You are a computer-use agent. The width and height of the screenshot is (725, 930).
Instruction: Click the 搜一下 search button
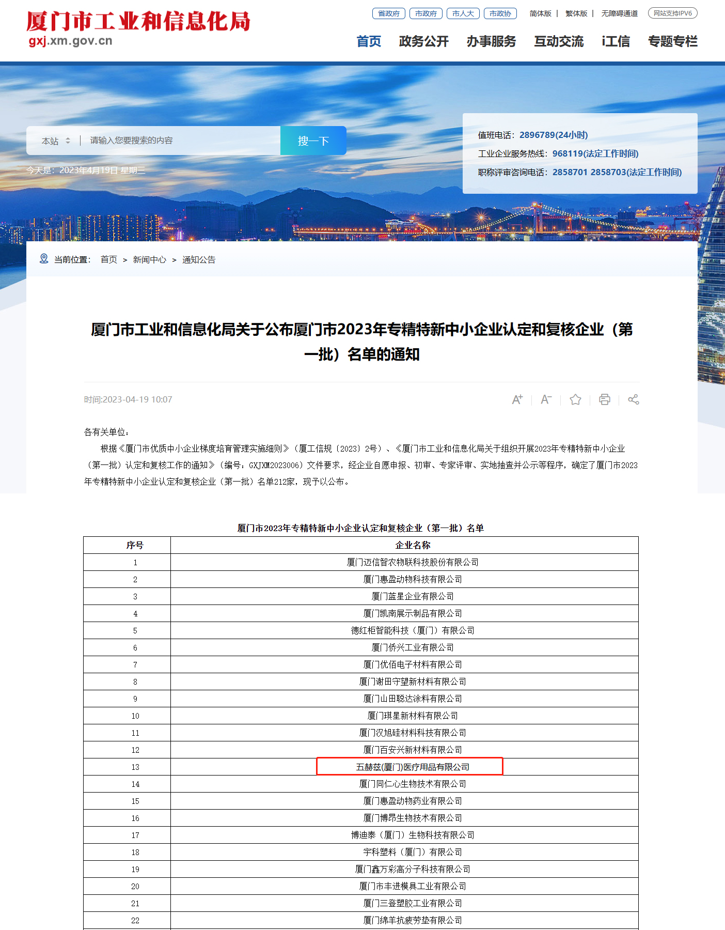click(313, 141)
